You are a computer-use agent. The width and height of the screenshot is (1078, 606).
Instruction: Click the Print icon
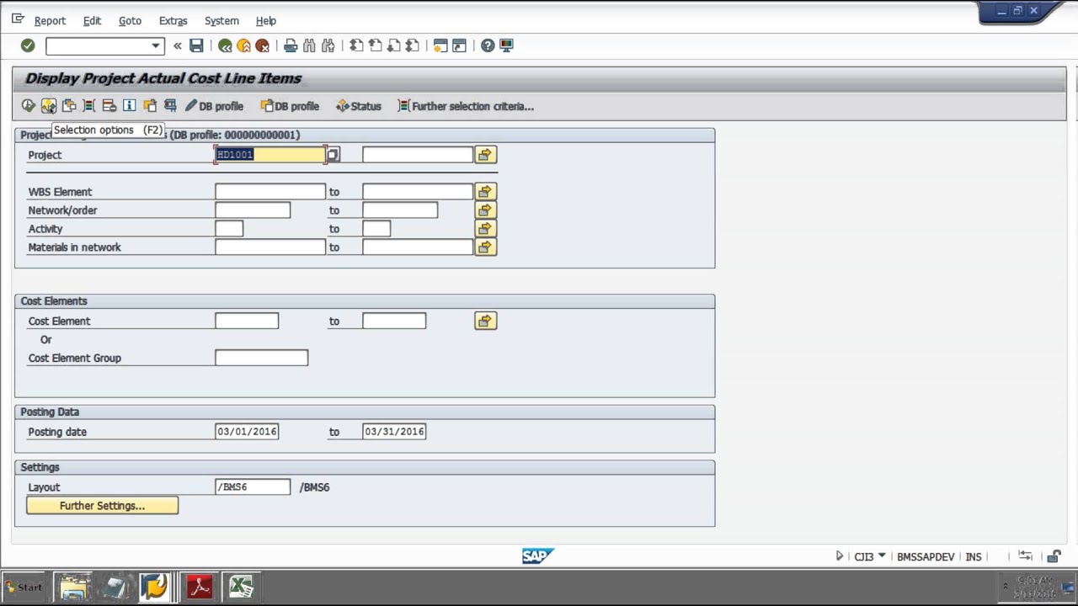click(291, 45)
